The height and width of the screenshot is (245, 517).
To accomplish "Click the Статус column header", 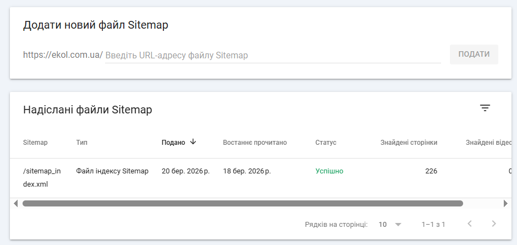I will (x=326, y=143).
